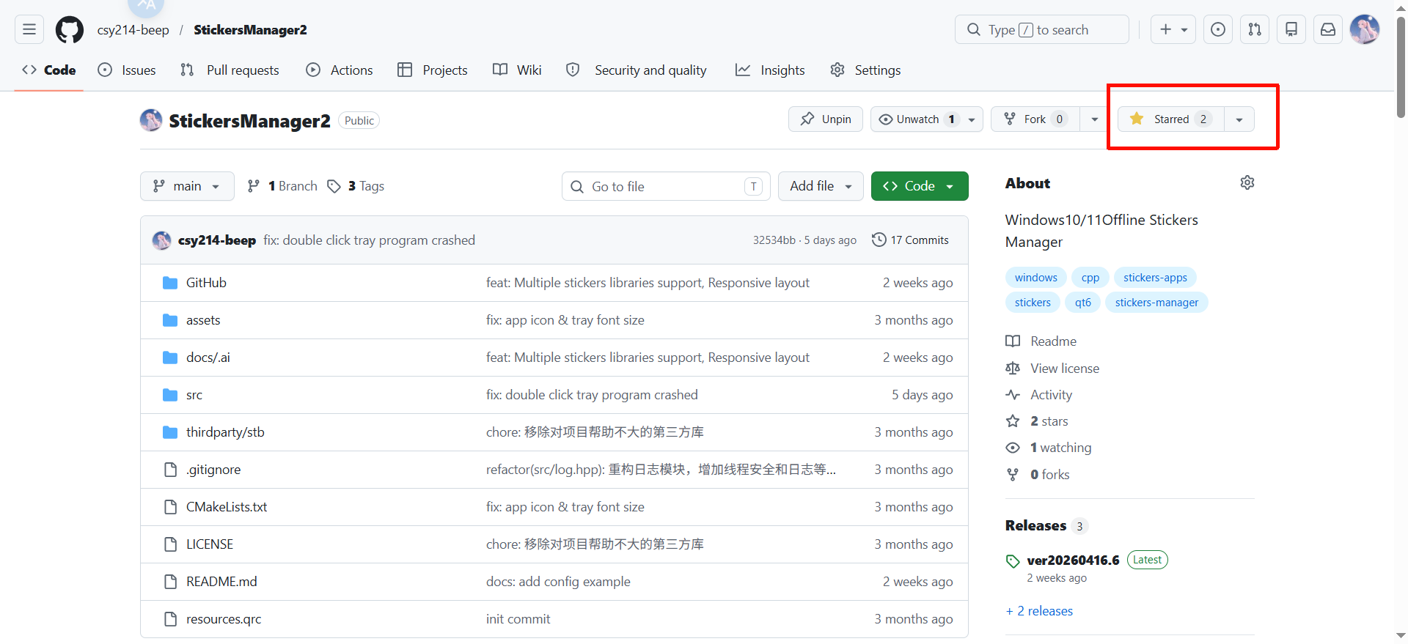Open the 3 Tags link
This screenshot has width=1408, height=644.
click(x=356, y=186)
